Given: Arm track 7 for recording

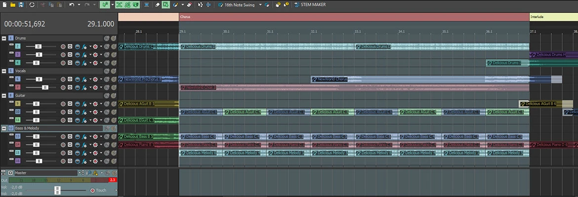Looking at the screenshot, I should tap(63, 87).
